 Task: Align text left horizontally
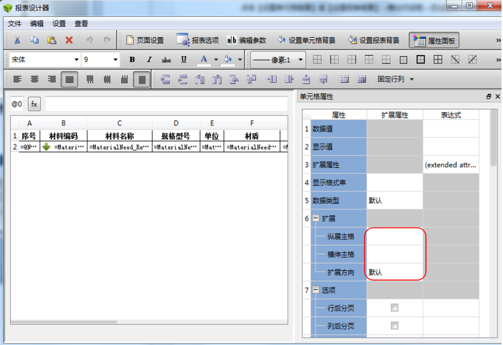pyautogui.click(x=17, y=79)
